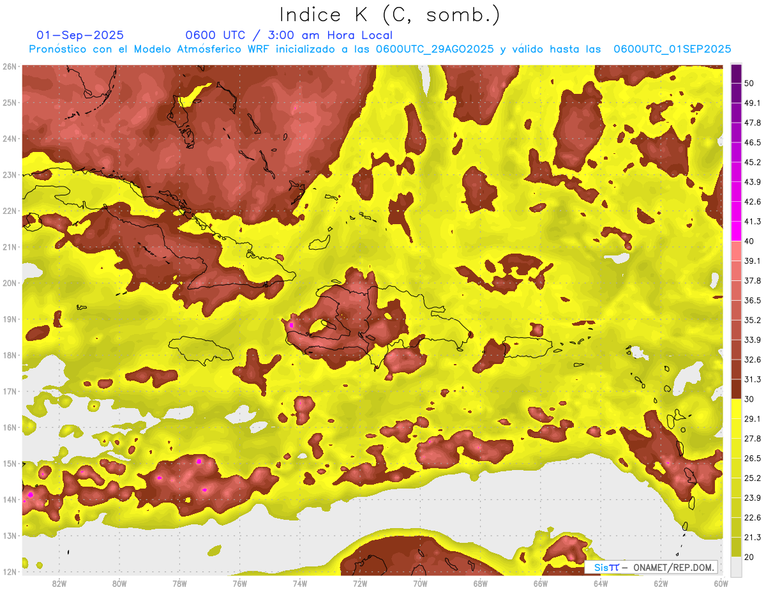Click the yellow colorbar swatch between 29.1 and 30

tap(737, 409)
